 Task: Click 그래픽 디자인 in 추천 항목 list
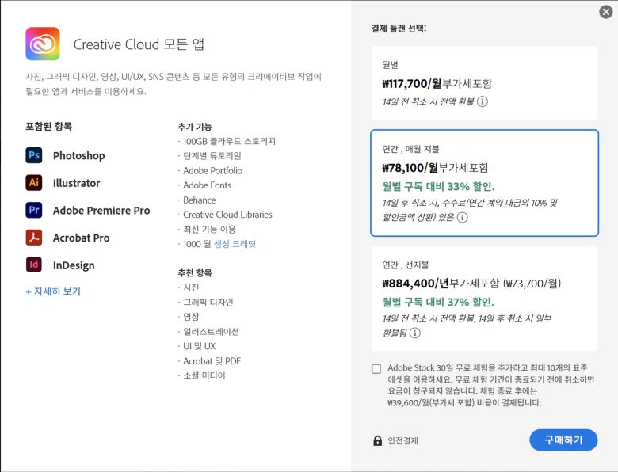tap(208, 303)
